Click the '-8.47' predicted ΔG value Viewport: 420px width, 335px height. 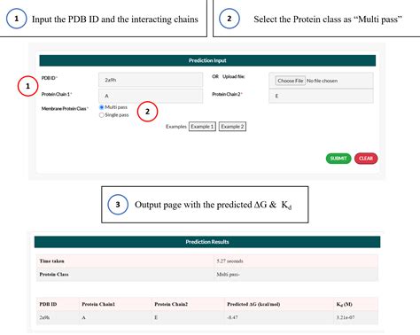point(232,317)
